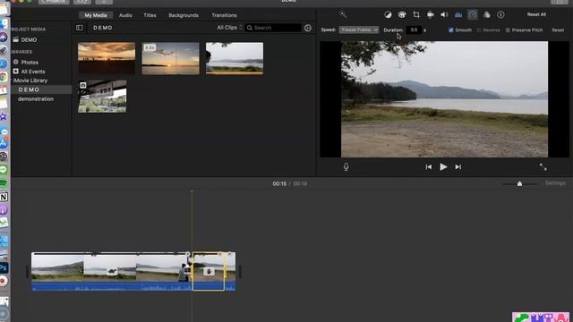Open the All Clips filter dropdown
Image resolution: width=573 pixels, height=322 pixels.
(x=229, y=28)
